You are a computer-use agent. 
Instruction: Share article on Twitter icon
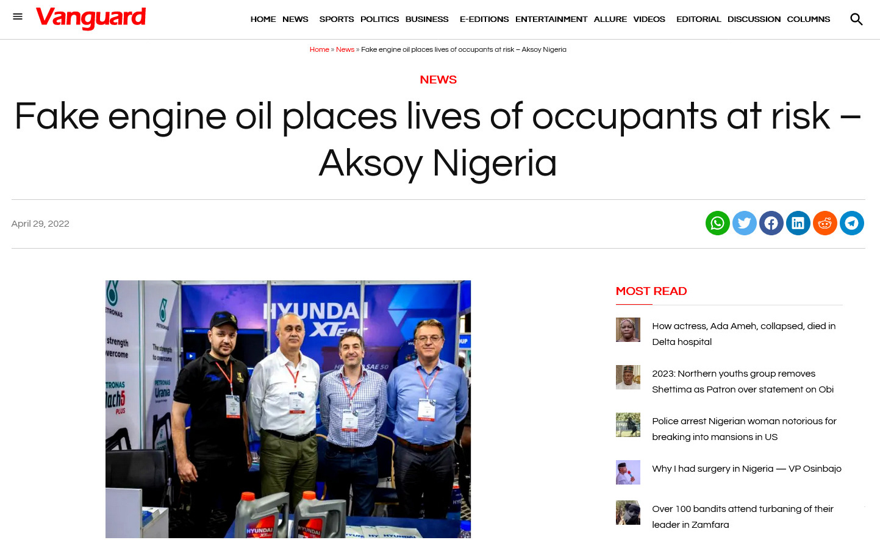[x=745, y=223]
